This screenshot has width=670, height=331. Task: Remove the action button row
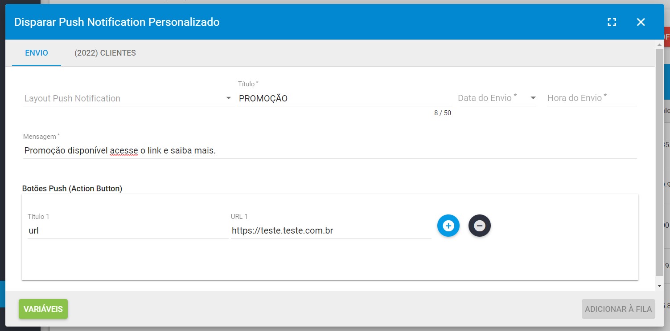coord(480,226)
